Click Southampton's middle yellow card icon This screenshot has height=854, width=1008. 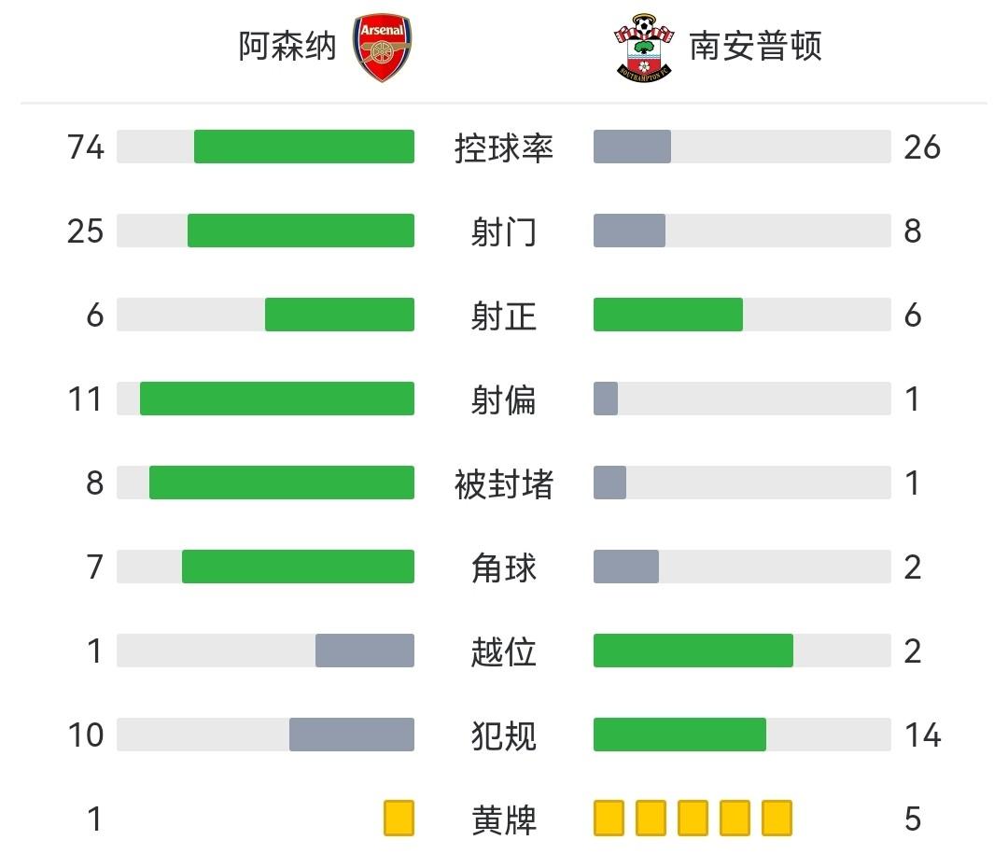pyautogui.click(x=693, y=818)
